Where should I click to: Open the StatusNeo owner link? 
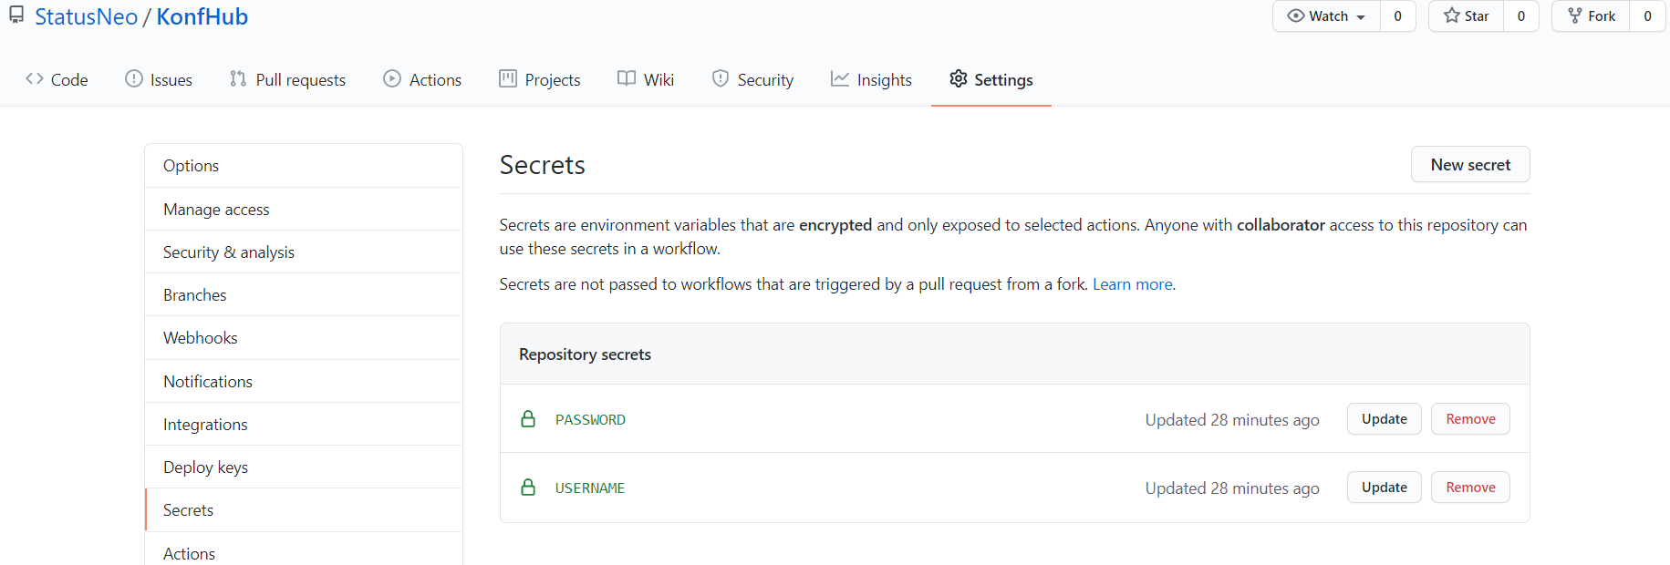click(x=86, y=16)
